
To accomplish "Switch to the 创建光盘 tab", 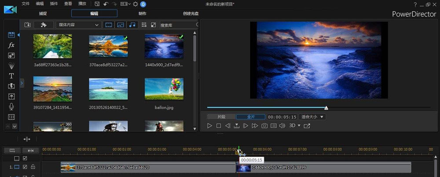I will [x=191, y=14].
